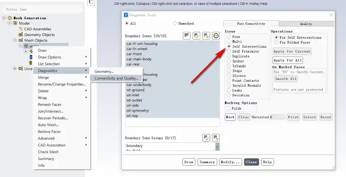This screenshot has height=177, width=346.
Task: Switch to the Quality tab
Action: point(306,24)
